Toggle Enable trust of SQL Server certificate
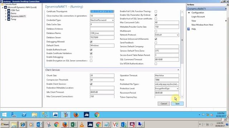The height and width of the screenshot is (128, 229). point(156,19)
